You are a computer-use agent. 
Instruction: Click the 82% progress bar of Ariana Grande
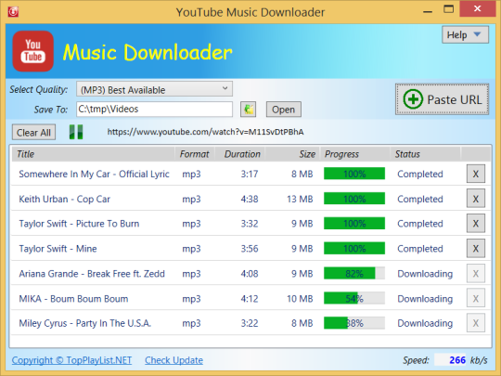(x=354, y=273)
